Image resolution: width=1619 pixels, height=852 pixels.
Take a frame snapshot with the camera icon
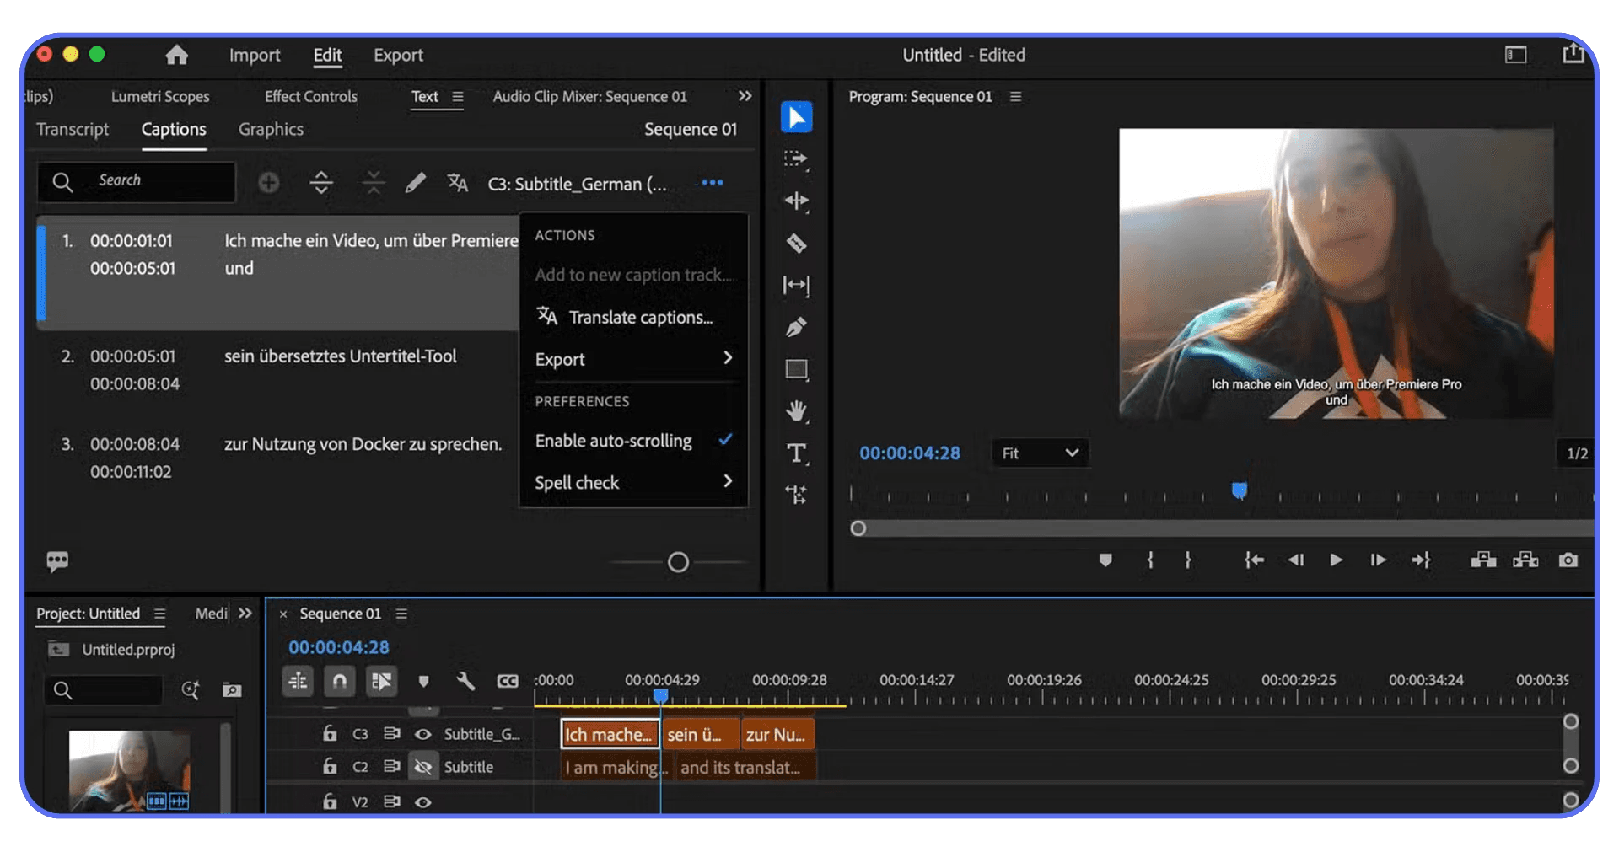[x=1568, y=560]
